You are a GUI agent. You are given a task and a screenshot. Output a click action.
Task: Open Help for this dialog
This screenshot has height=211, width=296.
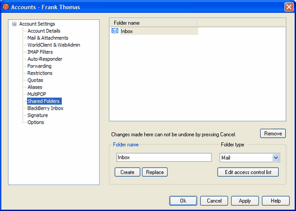click(x=275, y=201)
